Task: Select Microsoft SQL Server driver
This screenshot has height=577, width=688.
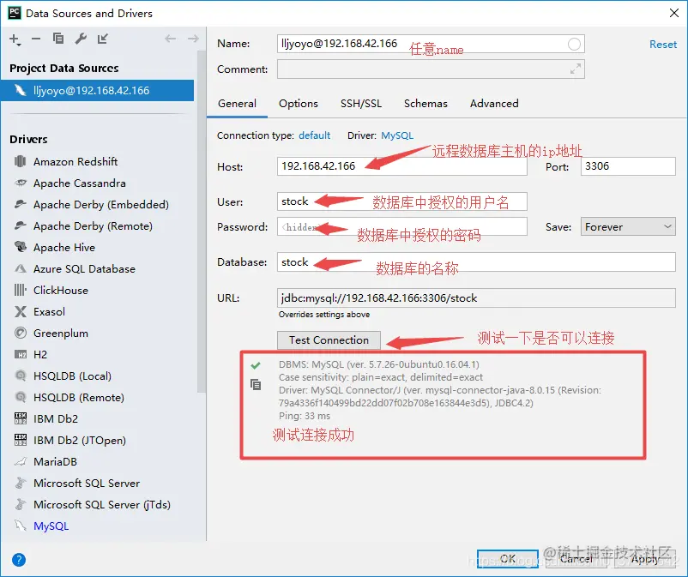Action: (87, 484)
